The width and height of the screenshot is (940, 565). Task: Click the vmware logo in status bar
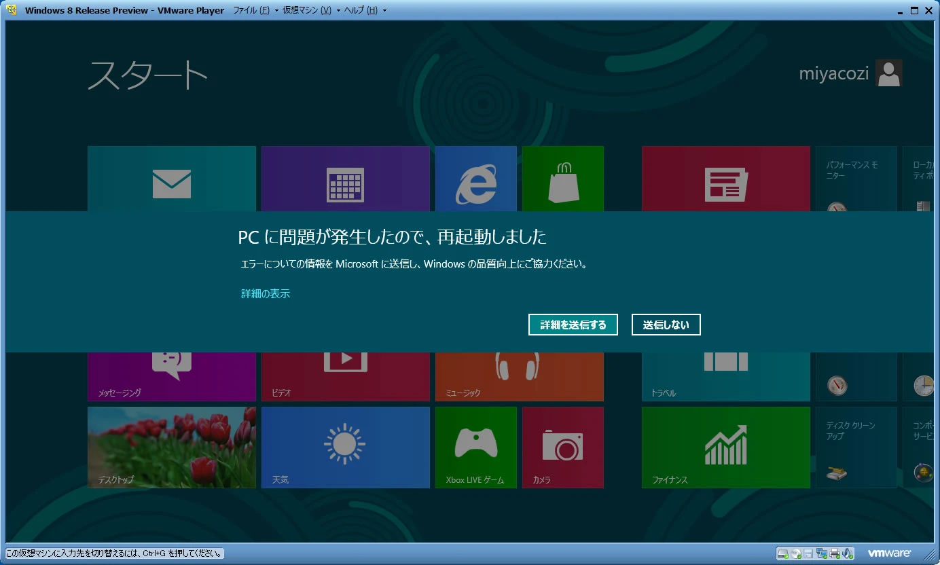point(889,553)
